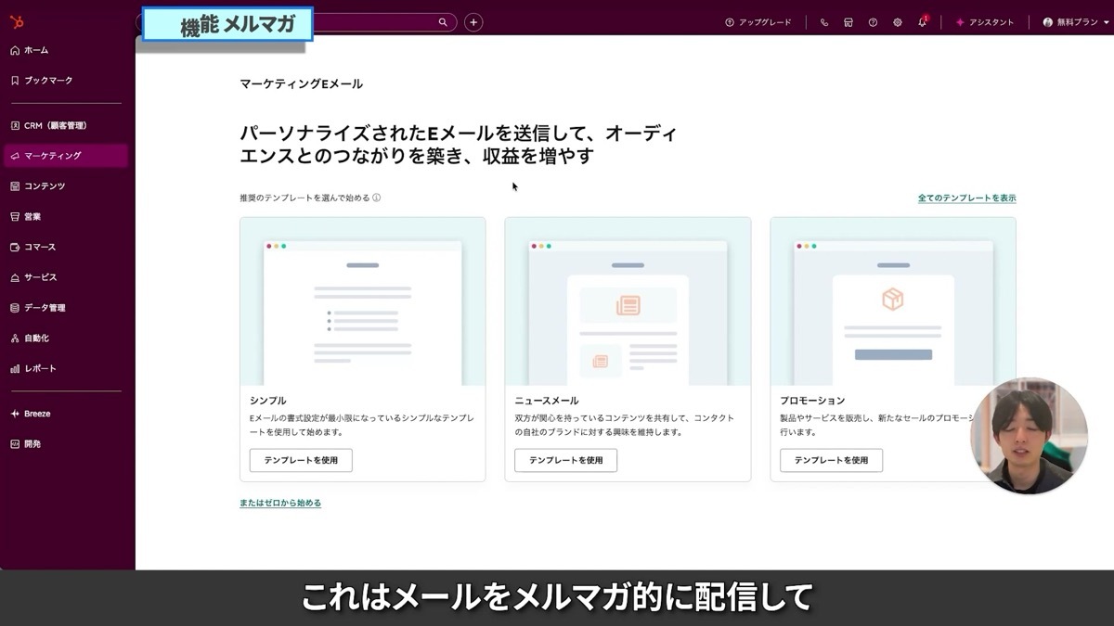Viewport: 1114px width, 626px height.
Task: Open the help question mark icon
Action: tap(873, 21)
